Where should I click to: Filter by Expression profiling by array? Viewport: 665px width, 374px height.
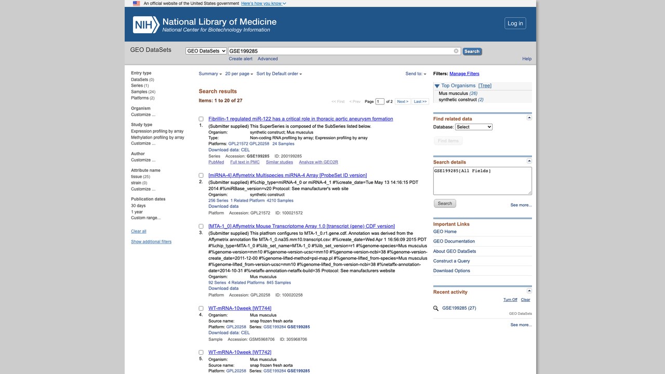(x=157, y=131)
